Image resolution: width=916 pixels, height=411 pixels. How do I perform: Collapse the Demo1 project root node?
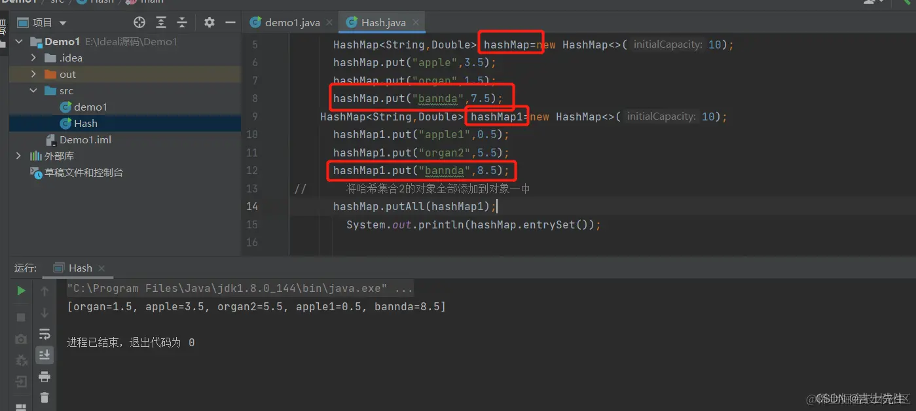point(18,42)
